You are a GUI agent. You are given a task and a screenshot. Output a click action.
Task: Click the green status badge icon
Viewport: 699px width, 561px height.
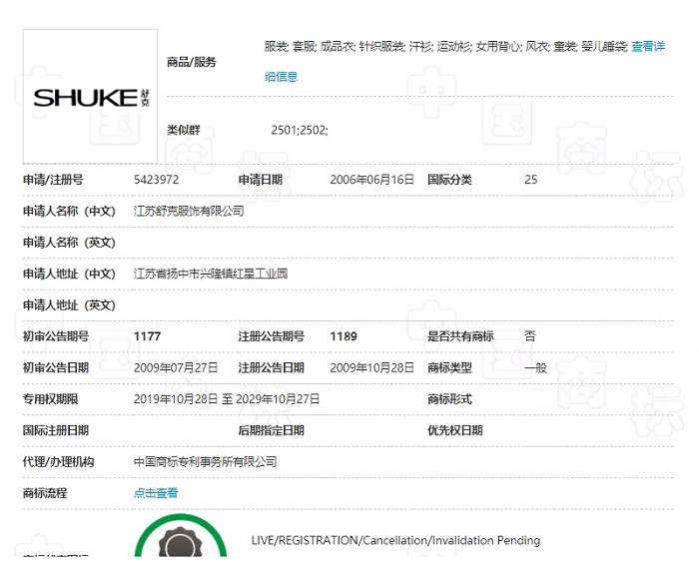(x=181, y=536)
